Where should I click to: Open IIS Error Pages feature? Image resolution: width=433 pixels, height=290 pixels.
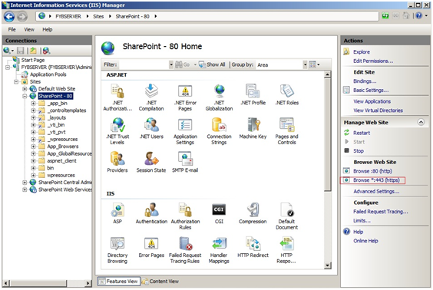[x=151, y=247]
